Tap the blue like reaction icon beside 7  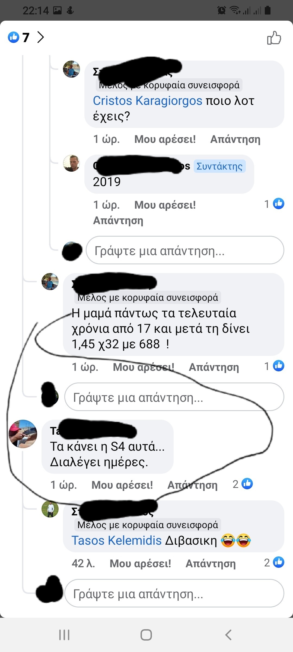14,37
